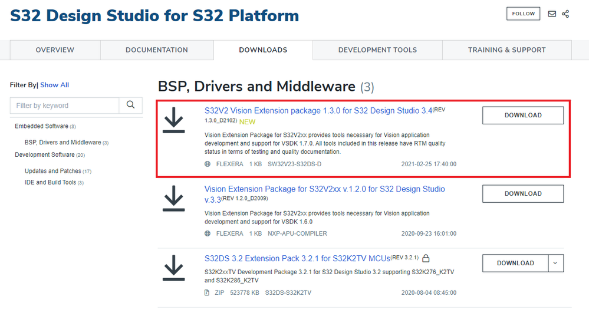Open the Overview tab
This screenshot has height=316, width=589.
coord(55,50)
